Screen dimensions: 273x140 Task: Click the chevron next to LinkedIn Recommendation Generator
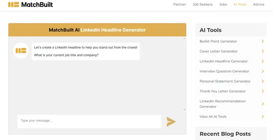(262, 104)
